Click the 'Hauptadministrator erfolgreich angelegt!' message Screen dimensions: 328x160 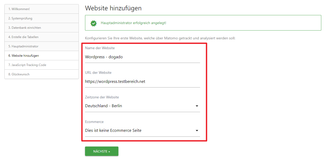[133, 23]
